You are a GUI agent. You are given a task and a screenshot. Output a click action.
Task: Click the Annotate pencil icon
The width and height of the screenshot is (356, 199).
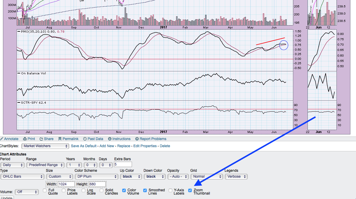click(2, 139)
